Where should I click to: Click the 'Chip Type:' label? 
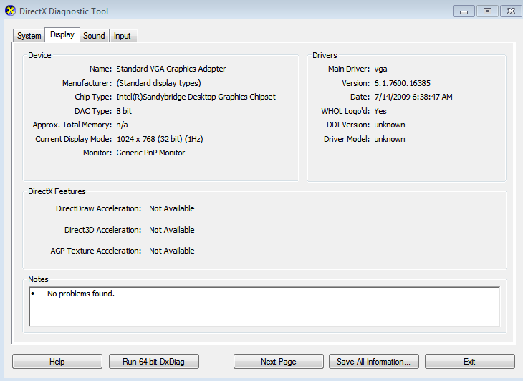[x=93, y=97]
